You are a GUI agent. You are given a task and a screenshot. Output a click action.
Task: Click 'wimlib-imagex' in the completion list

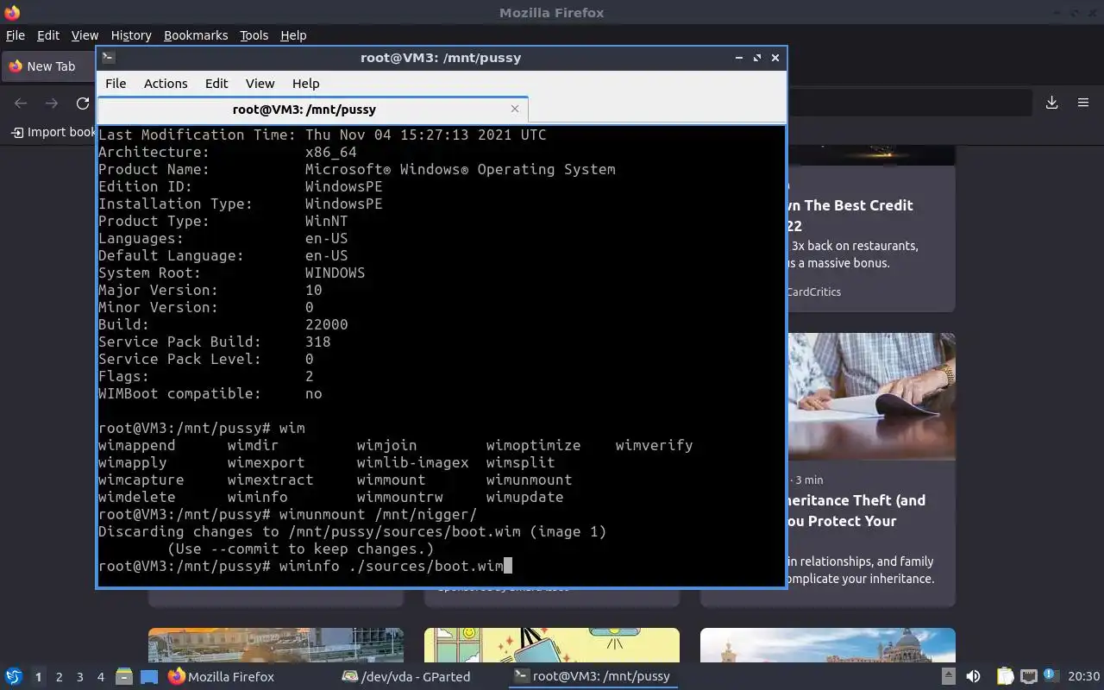[x=412, y=462]
